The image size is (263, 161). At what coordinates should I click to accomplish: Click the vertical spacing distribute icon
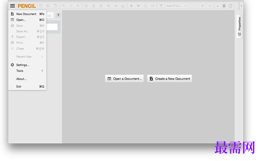pyautogui.click(x=153, y=6)
